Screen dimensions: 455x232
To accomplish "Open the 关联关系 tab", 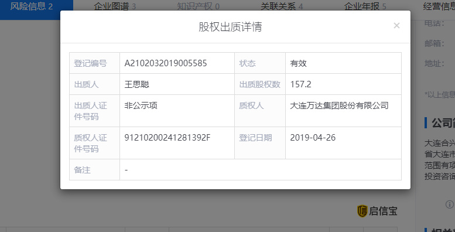I will click(282, 6).
